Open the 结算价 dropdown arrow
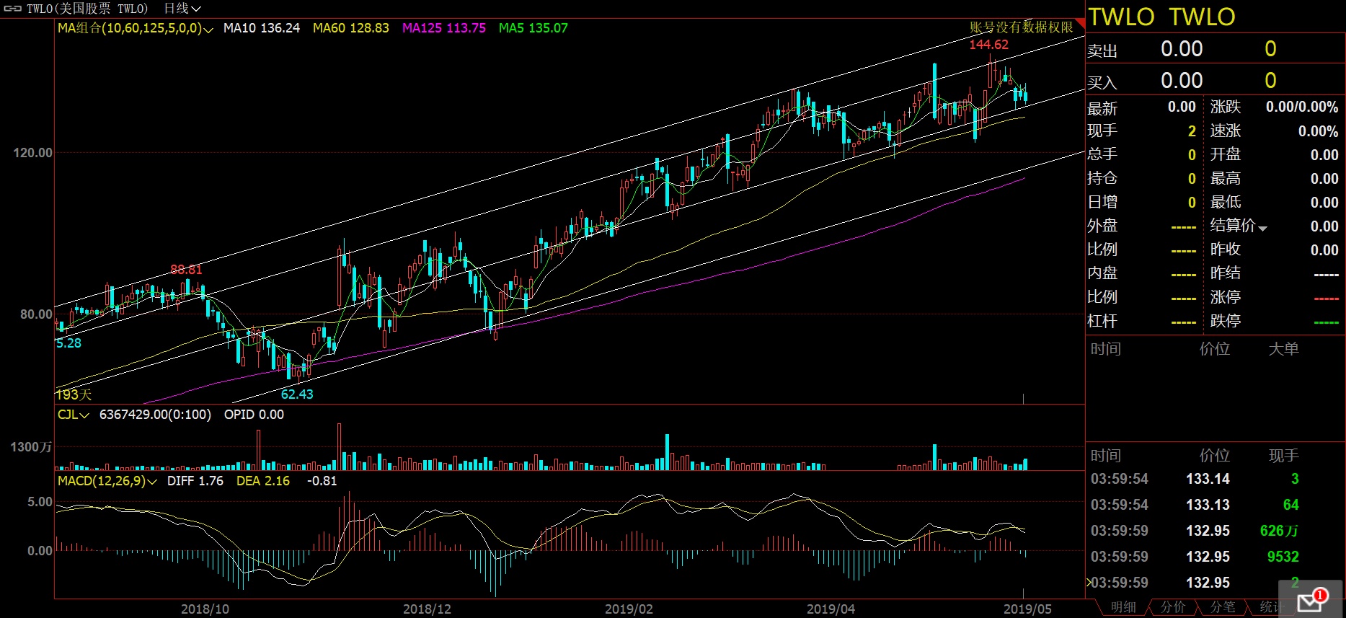 1262,228
